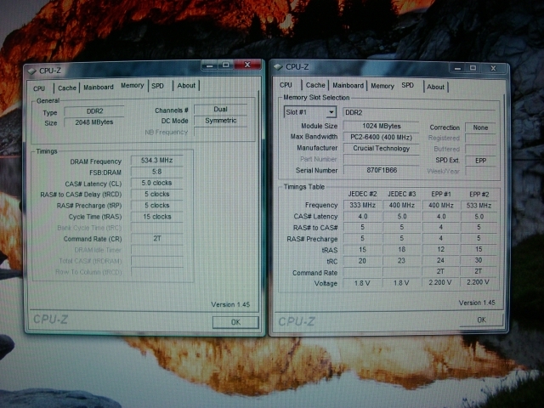Click Command Rate value 2T in left window
The image size is (544, 408).
[x=156, y=239]
